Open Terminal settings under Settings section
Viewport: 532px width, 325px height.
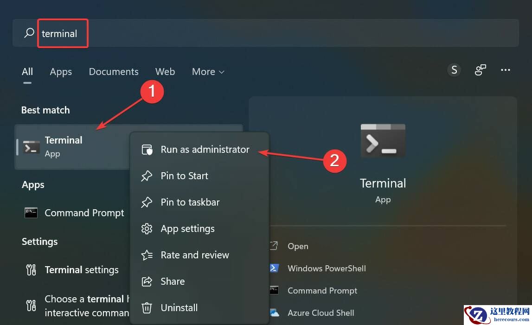[82, 269]
